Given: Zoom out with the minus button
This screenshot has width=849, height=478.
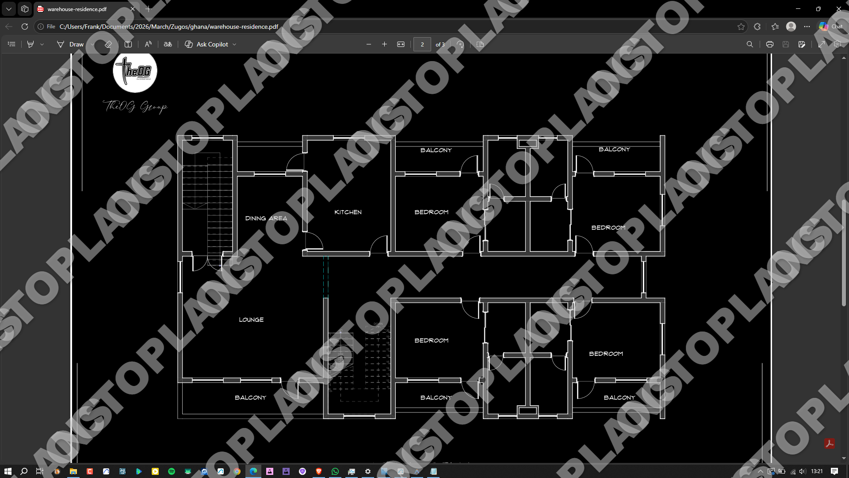Looking at the screenshot, I should point(369,44).
